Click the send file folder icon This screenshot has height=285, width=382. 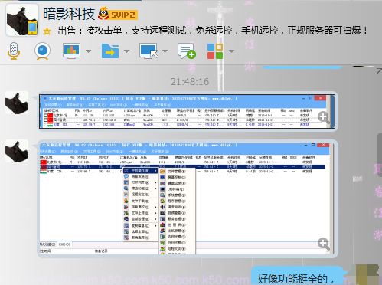[x=110, y=51]
